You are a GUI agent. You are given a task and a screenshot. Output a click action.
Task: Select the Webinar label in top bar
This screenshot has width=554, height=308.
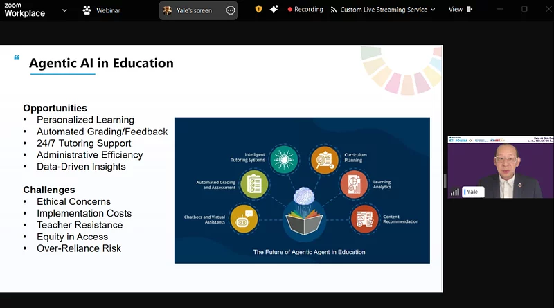pos(109,10)
